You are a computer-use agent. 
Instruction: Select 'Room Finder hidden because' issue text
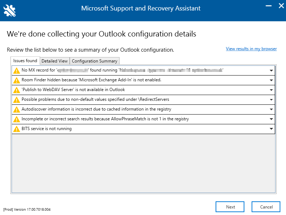click(91, 80)
